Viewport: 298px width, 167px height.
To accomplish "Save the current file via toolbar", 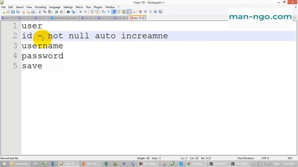I will (x=13, y=12).
